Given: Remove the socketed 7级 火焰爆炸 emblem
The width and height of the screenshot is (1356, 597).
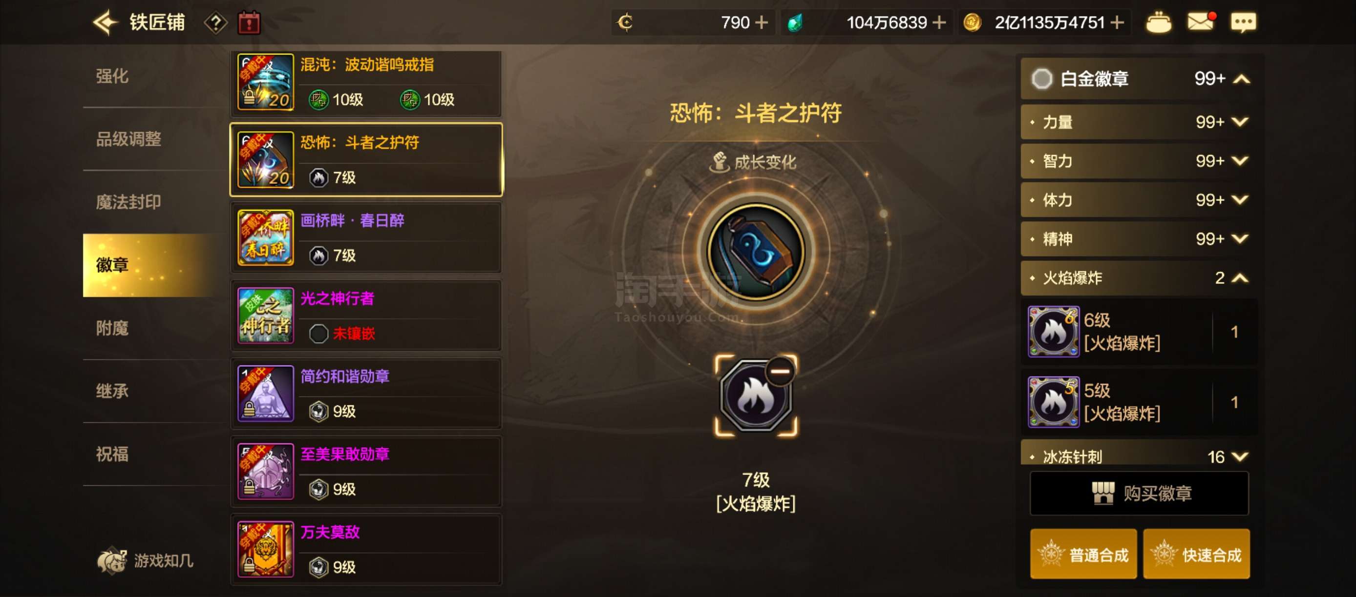Looking at the screenshot, I should click(x=780, y=372).
